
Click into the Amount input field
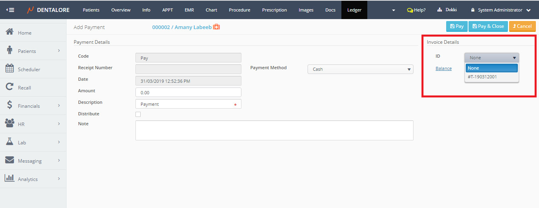[188, 92]
